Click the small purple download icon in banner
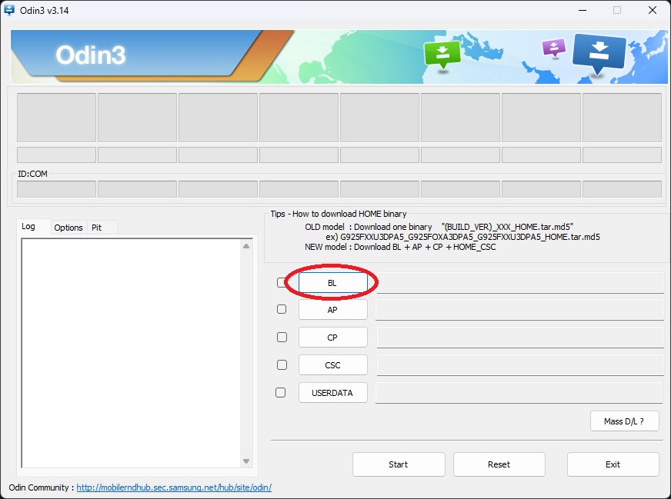 [553, 48]
